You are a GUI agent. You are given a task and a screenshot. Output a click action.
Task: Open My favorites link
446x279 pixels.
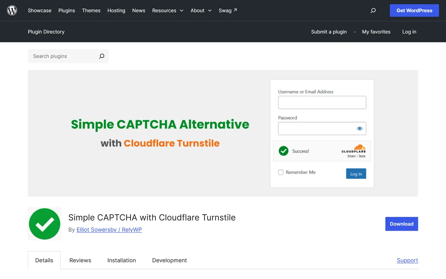point(376,32)
